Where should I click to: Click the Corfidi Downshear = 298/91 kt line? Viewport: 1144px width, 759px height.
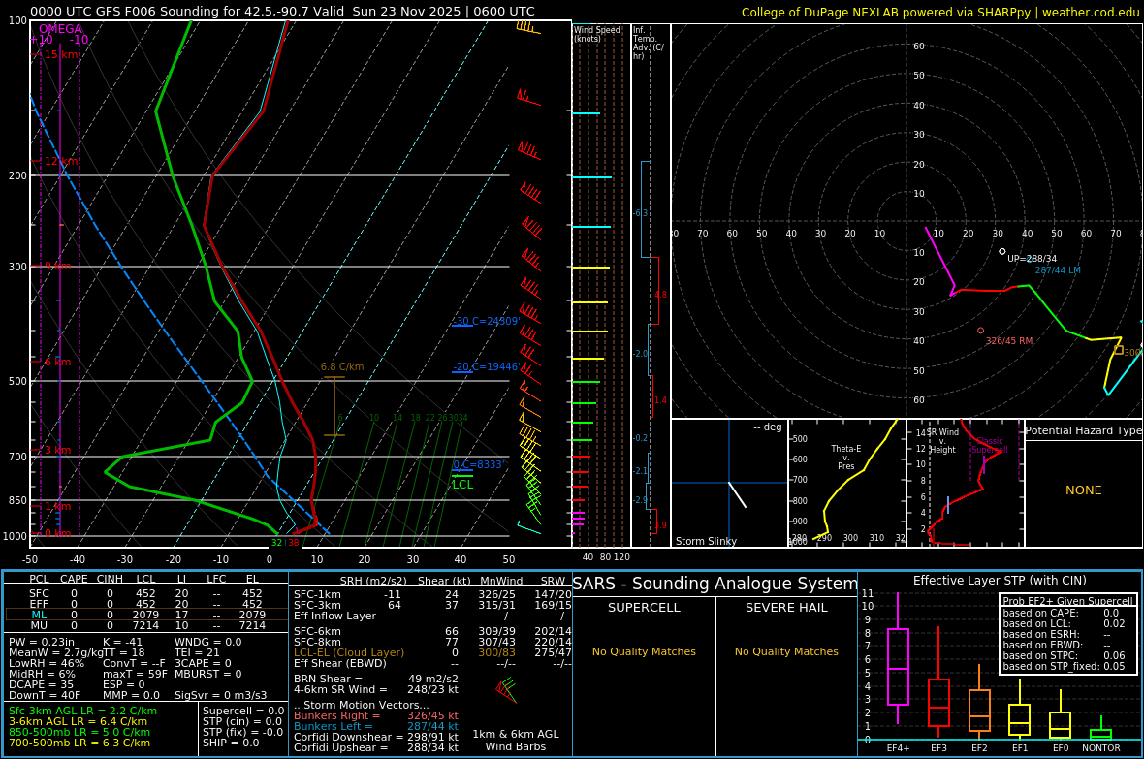pos(376,737)
